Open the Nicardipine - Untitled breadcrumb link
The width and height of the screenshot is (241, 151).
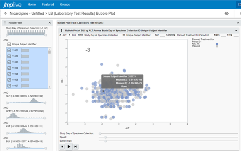pos(27,14)
